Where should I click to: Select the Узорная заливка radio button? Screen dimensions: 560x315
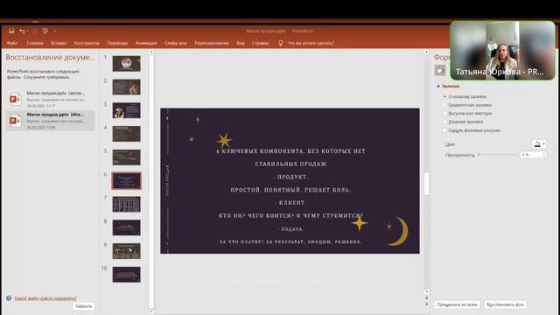click(x=444, y=122)
